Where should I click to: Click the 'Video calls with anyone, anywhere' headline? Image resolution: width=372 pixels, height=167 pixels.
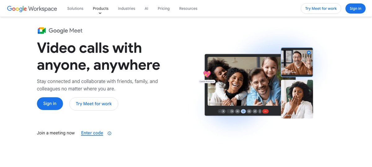click(99, 56)
